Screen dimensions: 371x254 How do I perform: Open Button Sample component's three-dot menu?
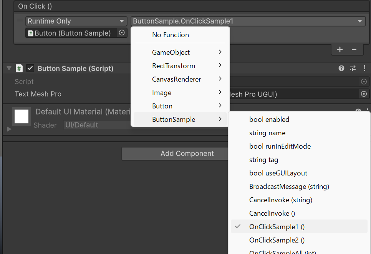(x=364, y=69)
